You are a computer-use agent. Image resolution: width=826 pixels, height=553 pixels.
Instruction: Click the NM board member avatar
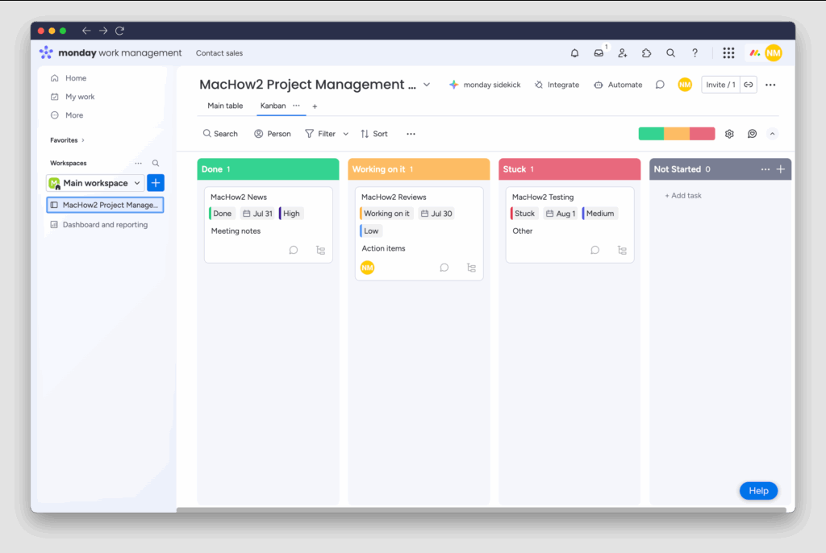pos(685,85)
